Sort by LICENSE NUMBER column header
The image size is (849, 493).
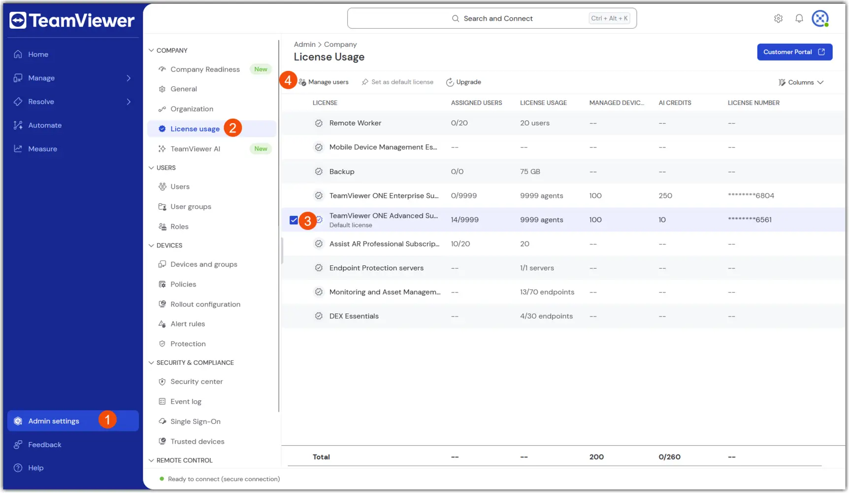pos(753,103)
